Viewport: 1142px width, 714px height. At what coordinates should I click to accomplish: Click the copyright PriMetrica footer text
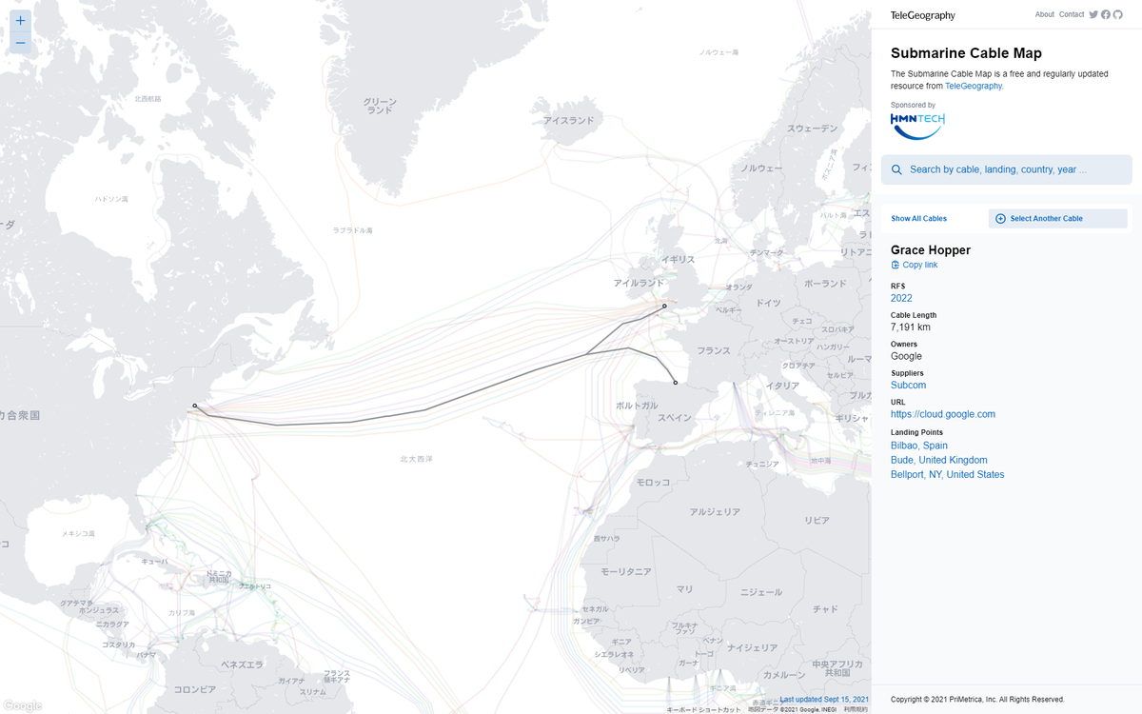[977, 700]
